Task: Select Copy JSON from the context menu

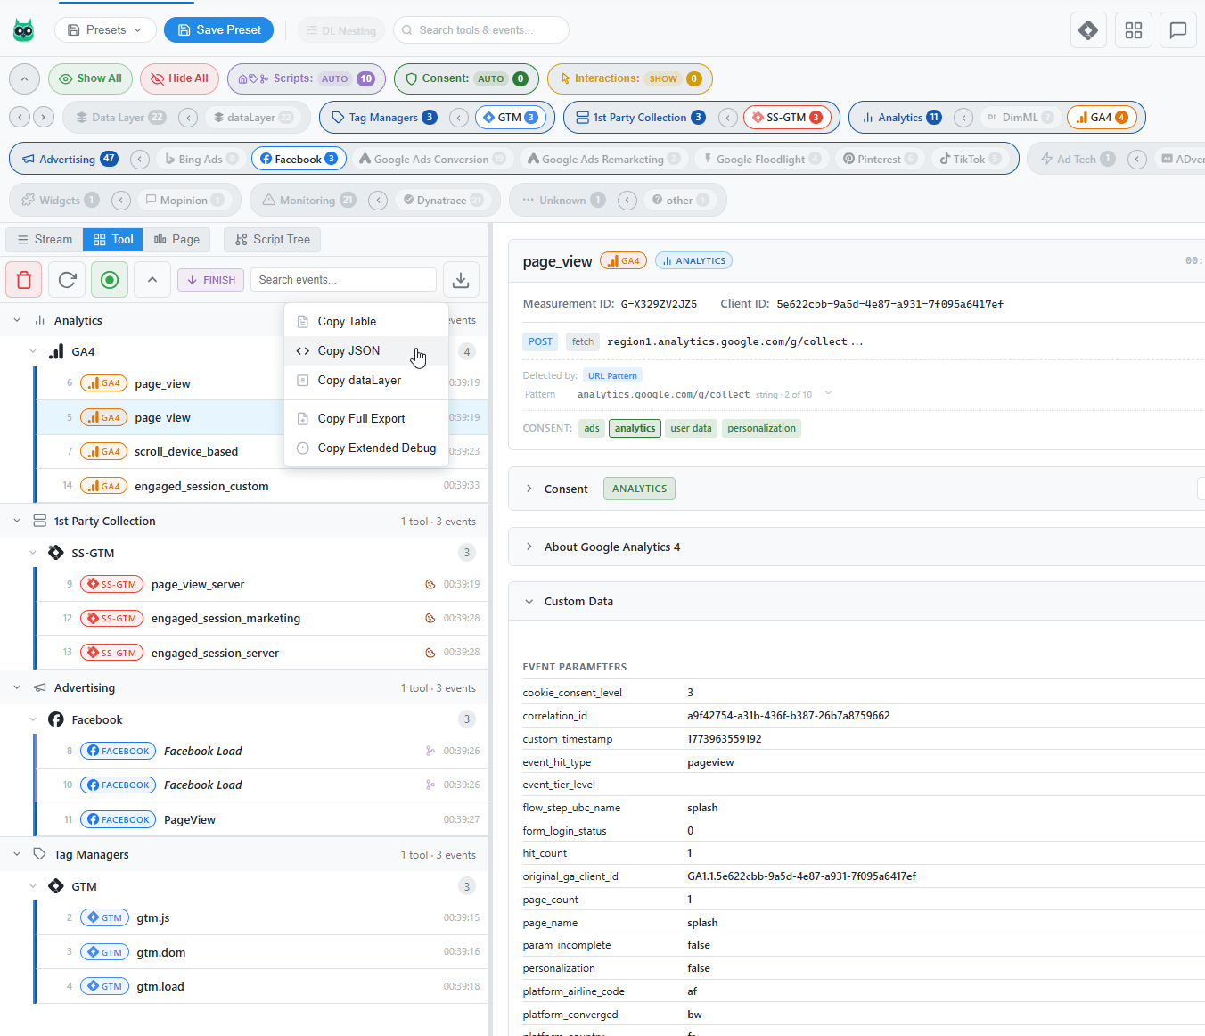Action: 349,350
